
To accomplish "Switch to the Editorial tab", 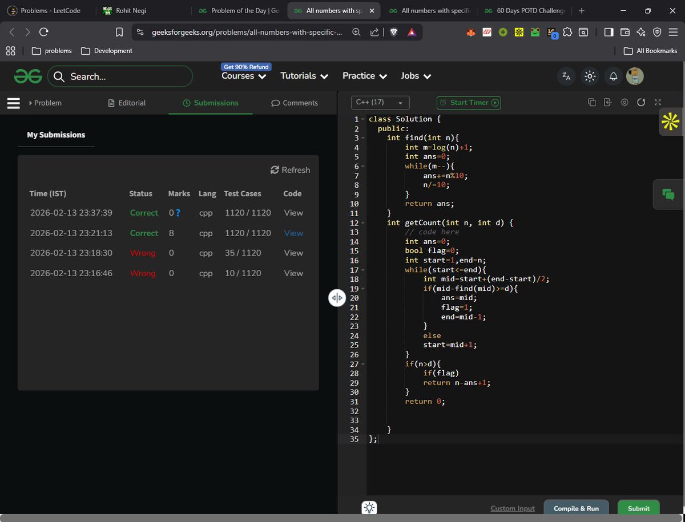I will pyautogui.click(x=127, y=103).
